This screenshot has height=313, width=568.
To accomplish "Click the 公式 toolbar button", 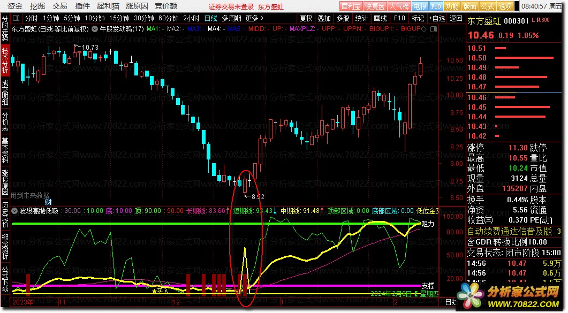I will click(488, 6).
